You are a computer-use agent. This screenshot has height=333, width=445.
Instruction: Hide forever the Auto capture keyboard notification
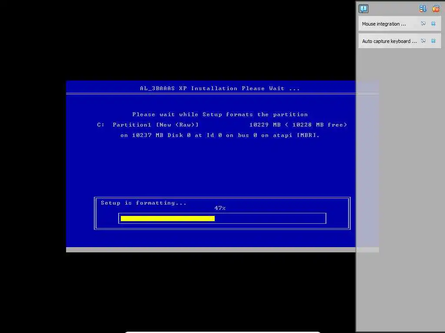423,41
